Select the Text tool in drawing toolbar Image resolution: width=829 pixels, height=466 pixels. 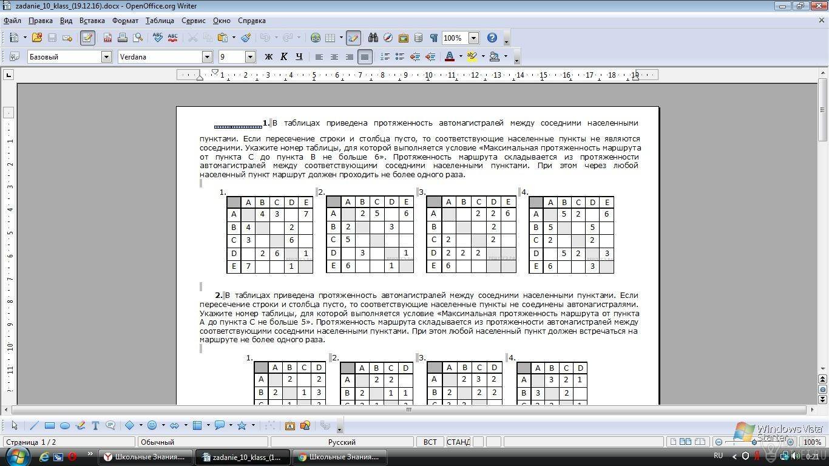[95, 426]
